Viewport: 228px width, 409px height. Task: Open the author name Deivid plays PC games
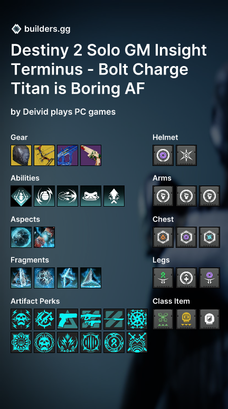[69, 112]
